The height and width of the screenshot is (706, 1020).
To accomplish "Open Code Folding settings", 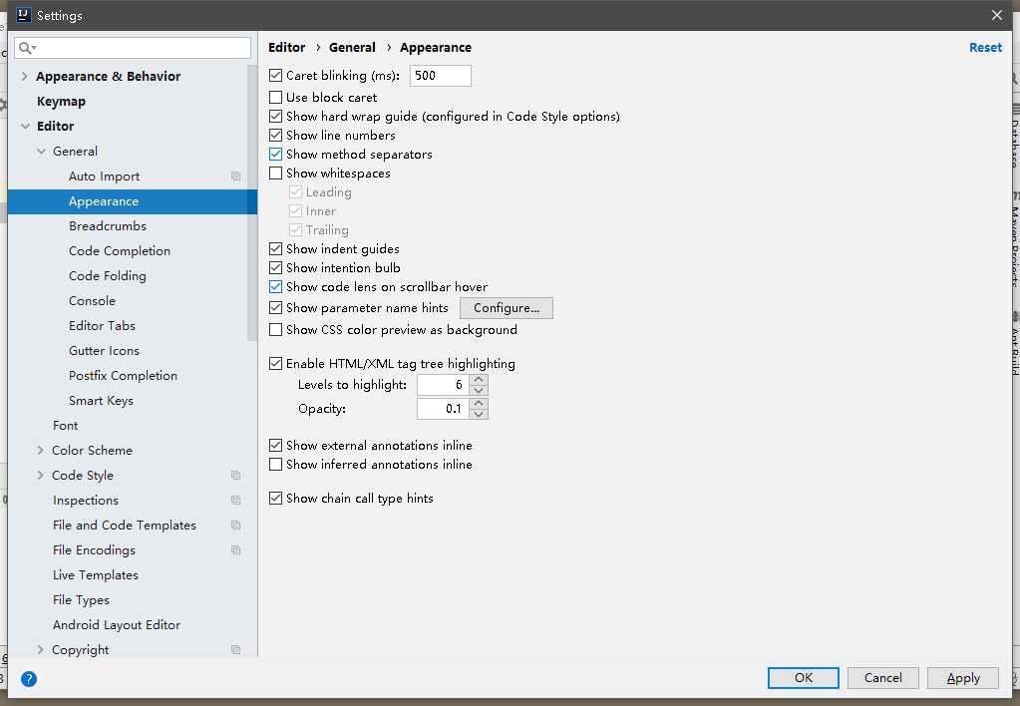I will (108, 276).
